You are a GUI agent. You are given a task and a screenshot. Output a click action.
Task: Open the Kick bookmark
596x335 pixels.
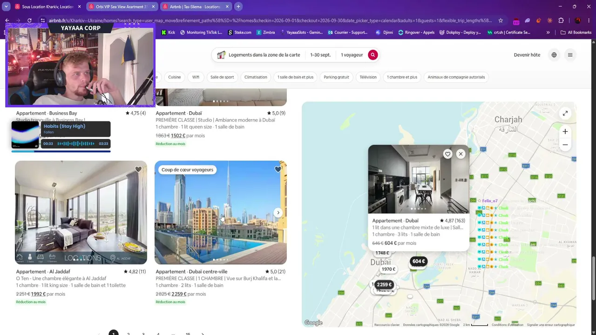point(168,33)
